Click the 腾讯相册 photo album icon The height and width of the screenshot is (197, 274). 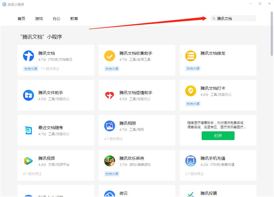[x=110, y=126]
